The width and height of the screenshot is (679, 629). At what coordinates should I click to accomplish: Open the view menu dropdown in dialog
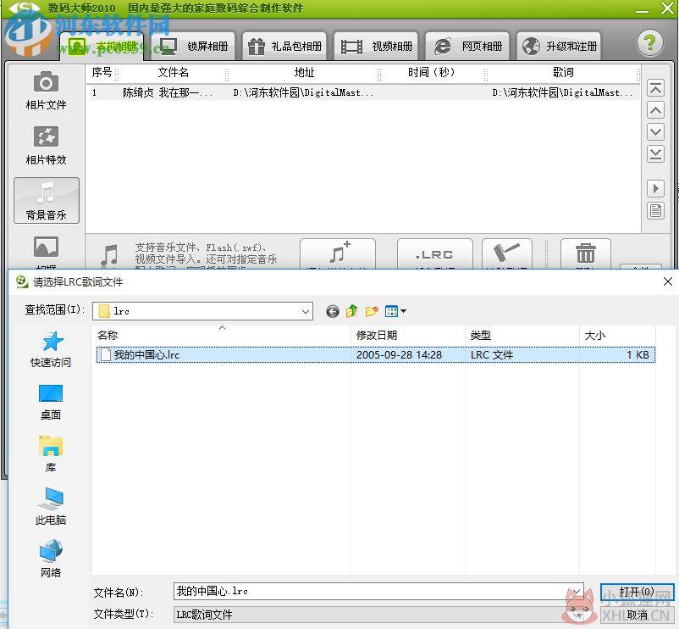(x=395, y=311)
